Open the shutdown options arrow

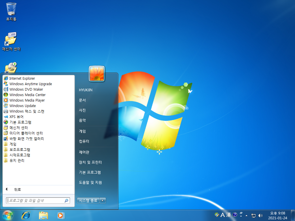tap(103, 201)
